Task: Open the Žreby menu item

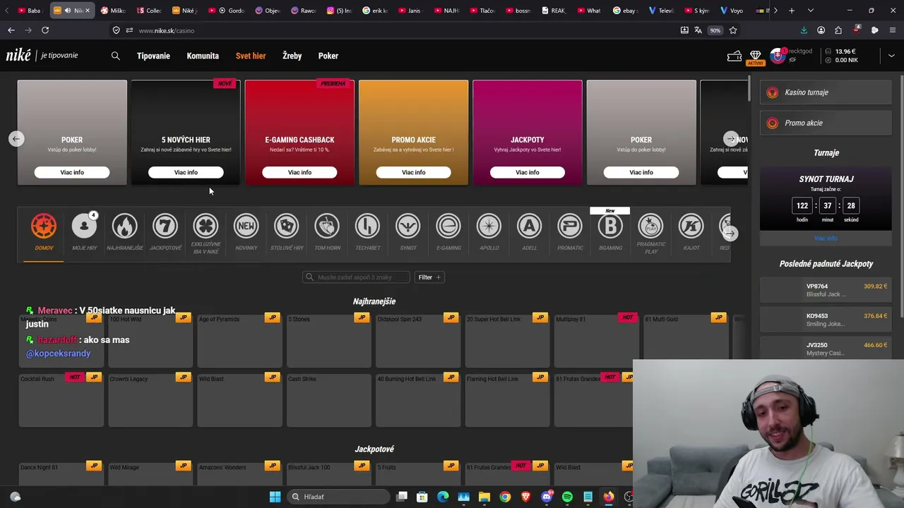Action: tap(292, 56)
